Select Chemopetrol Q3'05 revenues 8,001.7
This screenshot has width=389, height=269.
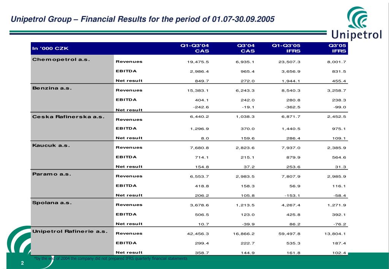pos(337,62)
